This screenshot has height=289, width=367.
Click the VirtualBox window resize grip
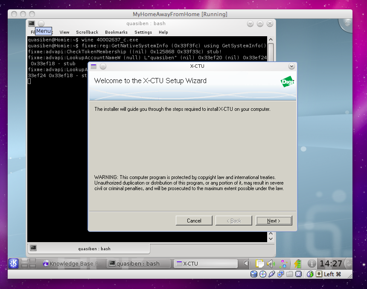350,276
